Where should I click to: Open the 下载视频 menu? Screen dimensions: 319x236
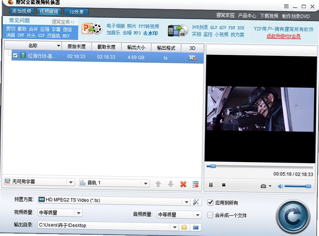point(269,16)
